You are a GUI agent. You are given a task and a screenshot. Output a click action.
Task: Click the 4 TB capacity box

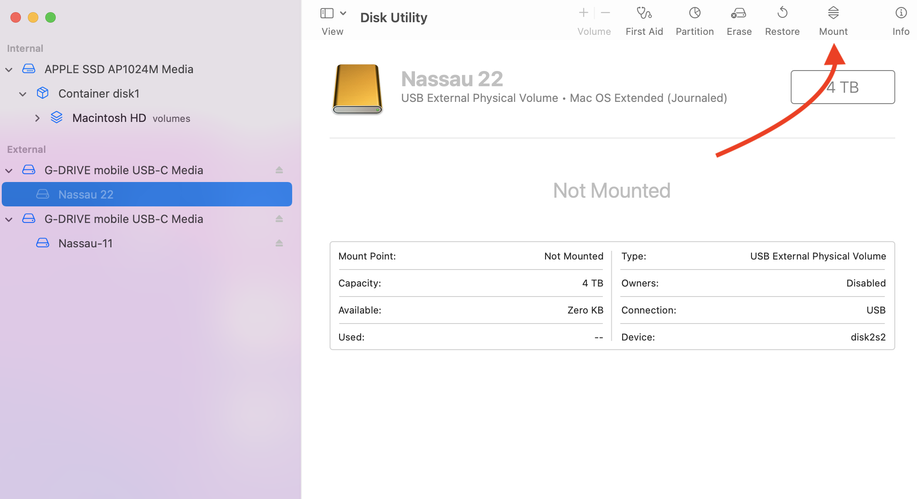click(x=842, y=87)
